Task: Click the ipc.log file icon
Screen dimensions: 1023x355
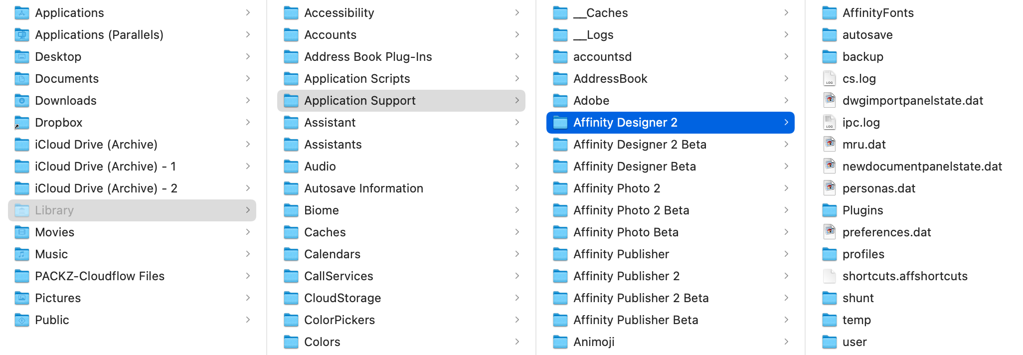Action: (830, 123)
